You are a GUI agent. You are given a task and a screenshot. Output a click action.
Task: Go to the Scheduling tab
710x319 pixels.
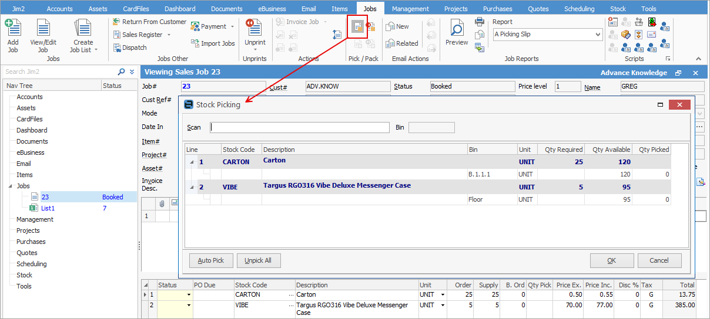pyautogui.click(x=579, y=9)
